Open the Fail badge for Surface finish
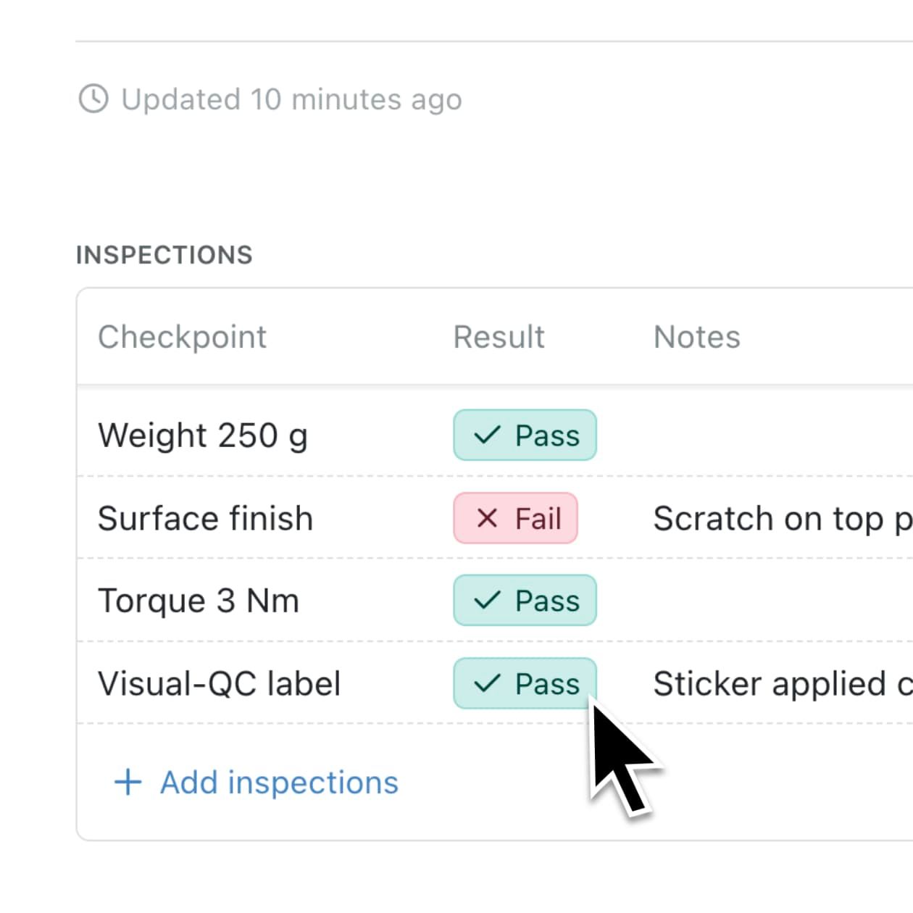 515,517
